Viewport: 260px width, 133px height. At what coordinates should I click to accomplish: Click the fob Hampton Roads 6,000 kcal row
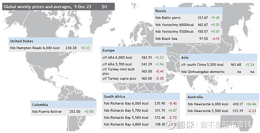(51, 48)
